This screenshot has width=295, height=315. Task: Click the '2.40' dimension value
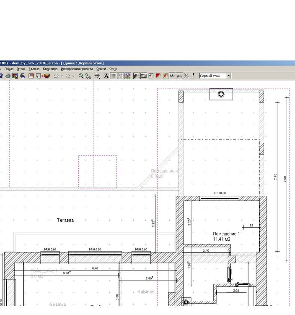[206, 250]
